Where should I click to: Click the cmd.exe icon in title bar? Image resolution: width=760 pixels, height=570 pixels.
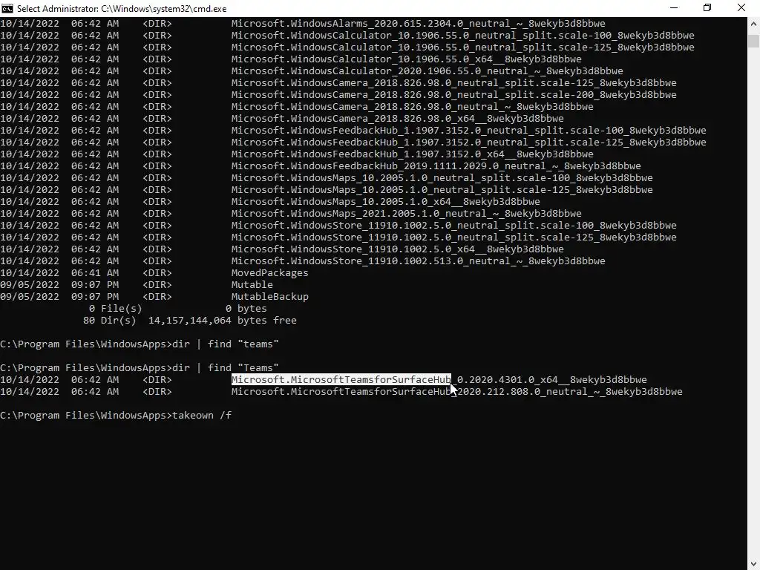[7, 8]
